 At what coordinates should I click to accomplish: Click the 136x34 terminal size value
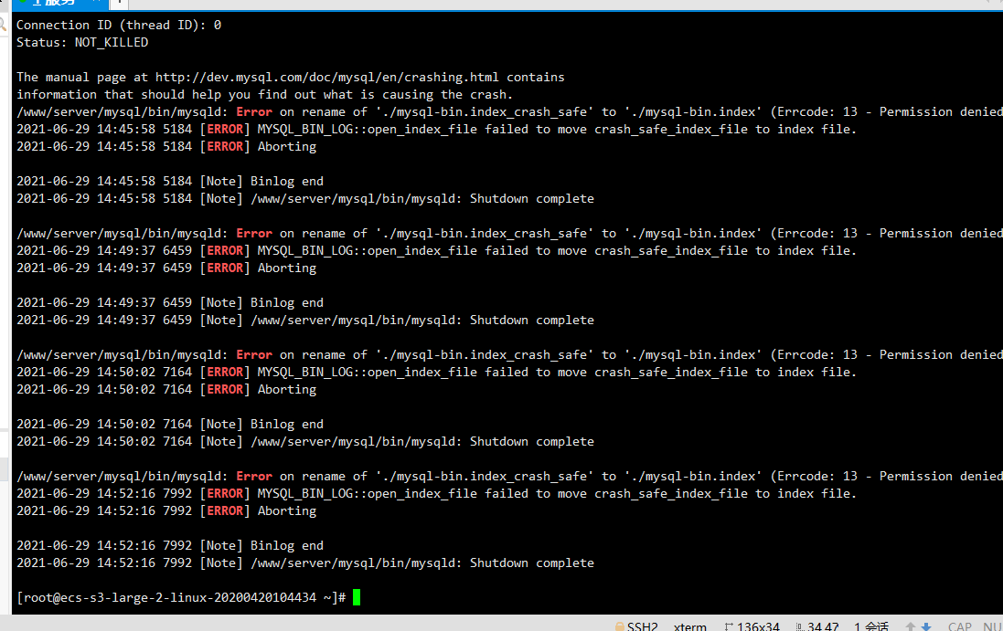pos(758,626)
